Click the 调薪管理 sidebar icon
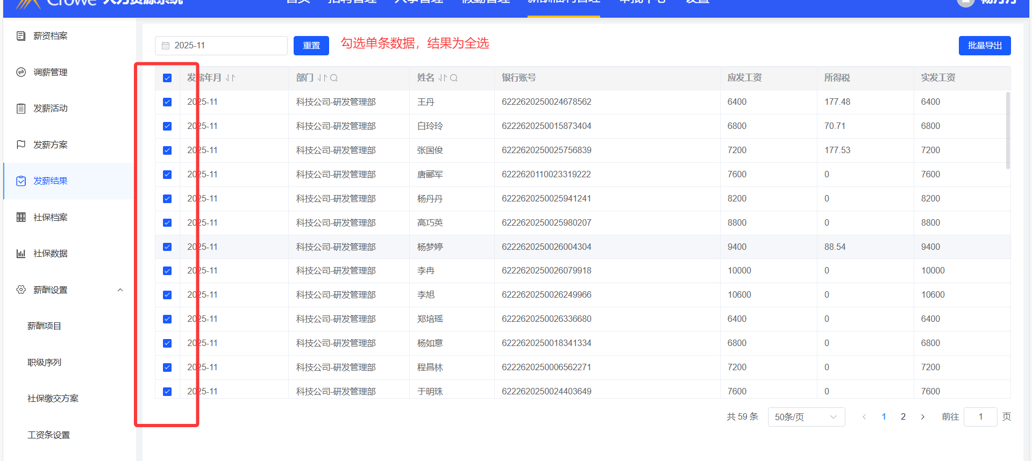This screenshot has width=1032, height=461. (x=21, y=72)
